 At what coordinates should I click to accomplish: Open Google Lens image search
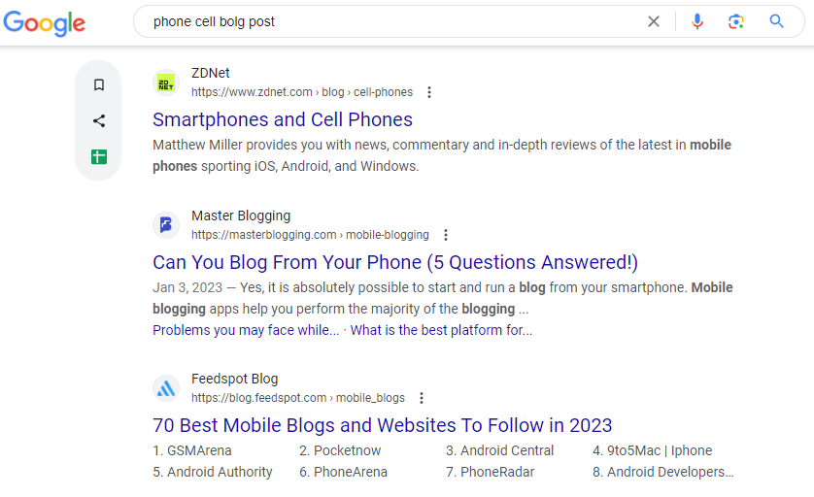[735, 21]
